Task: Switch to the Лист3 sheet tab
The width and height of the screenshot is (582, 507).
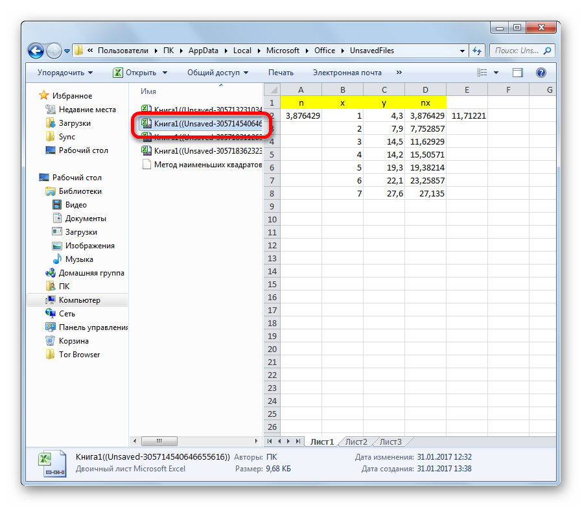Action: coord(390,442)
